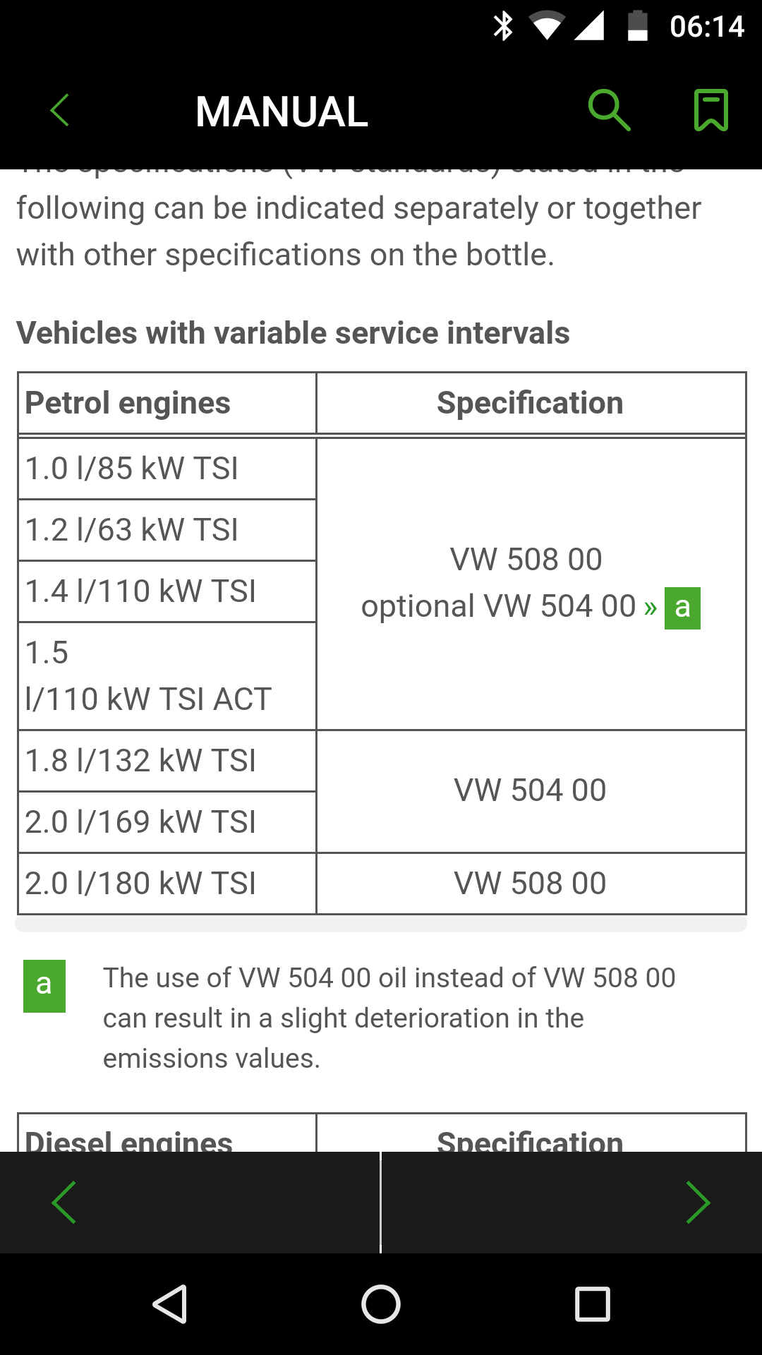Click the MANUAL header title

(282, 112)
